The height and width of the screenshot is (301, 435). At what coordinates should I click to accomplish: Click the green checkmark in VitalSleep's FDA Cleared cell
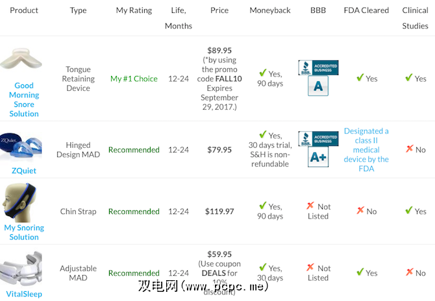click(360, 272)
